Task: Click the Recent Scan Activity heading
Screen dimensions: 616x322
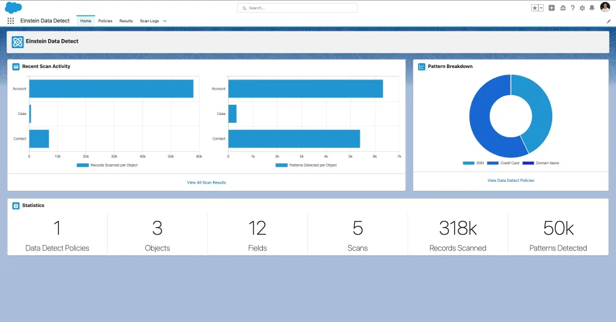Action: tap(46, 66)
